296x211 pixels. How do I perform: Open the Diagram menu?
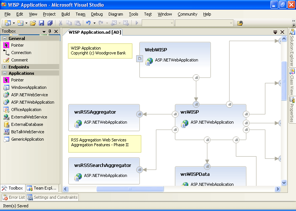pos(115,14)
